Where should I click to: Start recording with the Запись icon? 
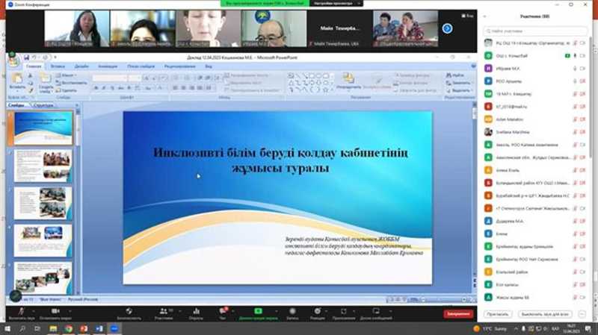(292, 313)
